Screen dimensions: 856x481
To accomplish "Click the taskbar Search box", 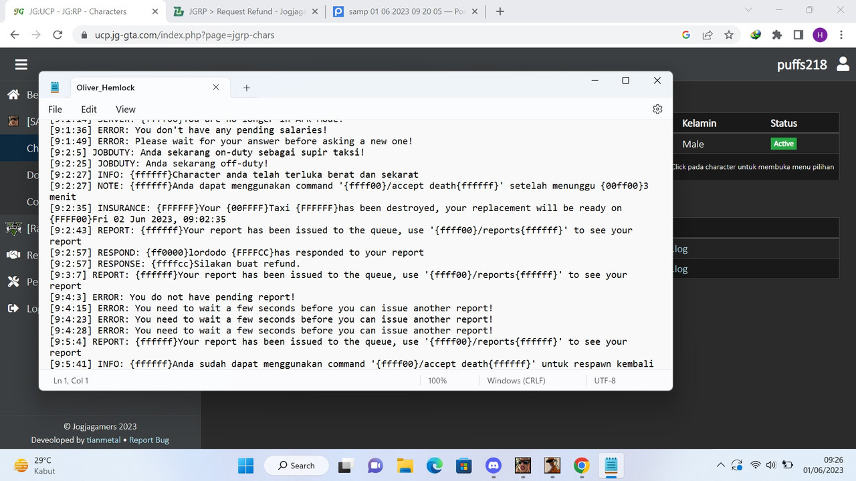I will click(x=296, y=466).
